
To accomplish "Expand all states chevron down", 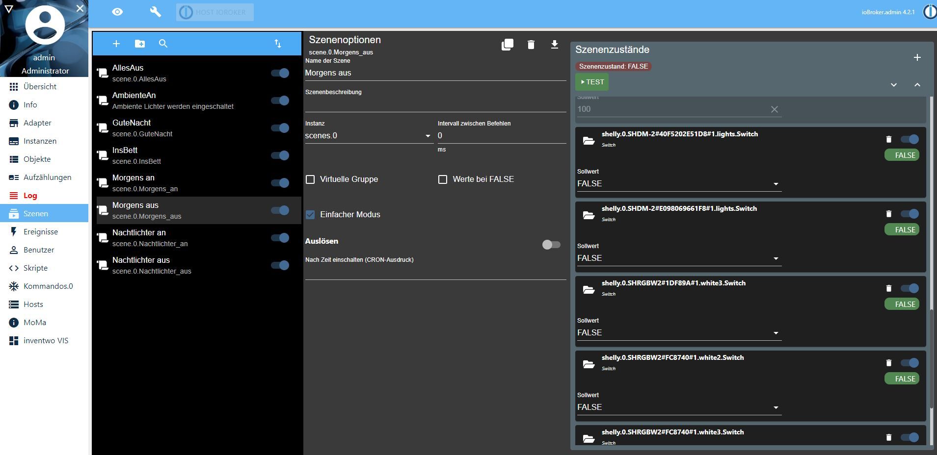I will click(x=894, y=85).
